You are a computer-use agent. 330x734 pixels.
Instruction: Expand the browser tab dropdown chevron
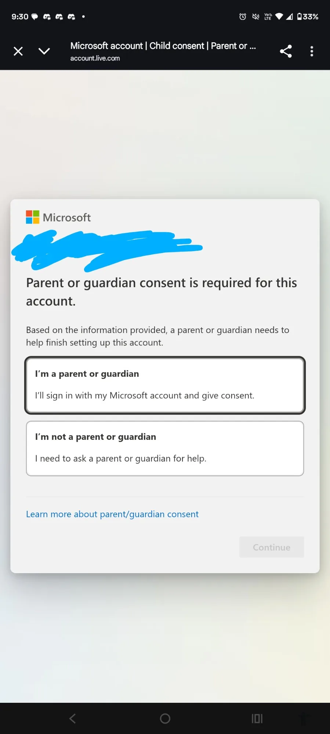pyautogui.click(x=44, y=51)
